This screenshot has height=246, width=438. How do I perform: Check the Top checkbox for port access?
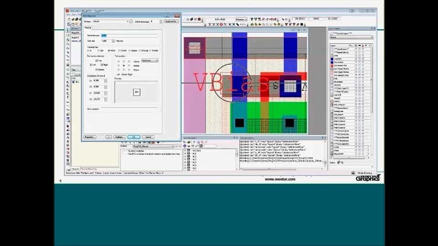[96, 60]
